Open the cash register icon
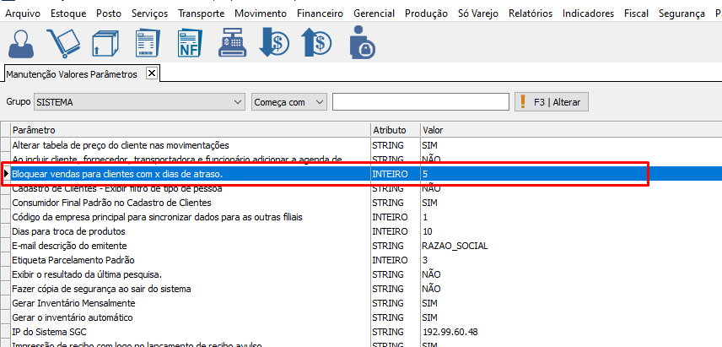 coord(233,42)
